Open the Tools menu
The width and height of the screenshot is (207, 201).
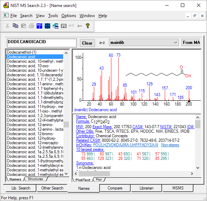[x=53, y=16]
